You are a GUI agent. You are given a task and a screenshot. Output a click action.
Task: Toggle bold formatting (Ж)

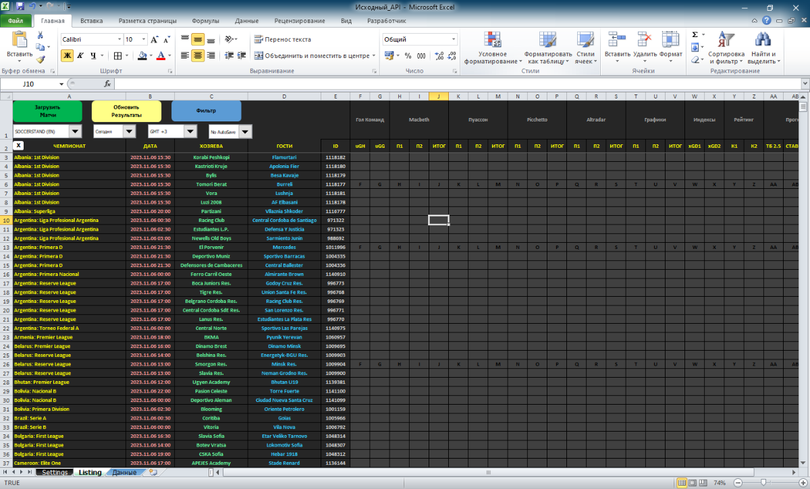click(67, 56)
